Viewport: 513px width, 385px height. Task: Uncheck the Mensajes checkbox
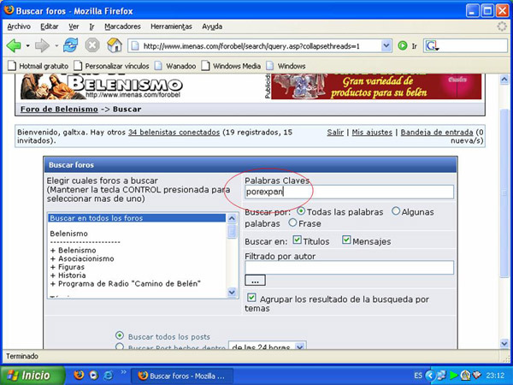click(346, 240)
